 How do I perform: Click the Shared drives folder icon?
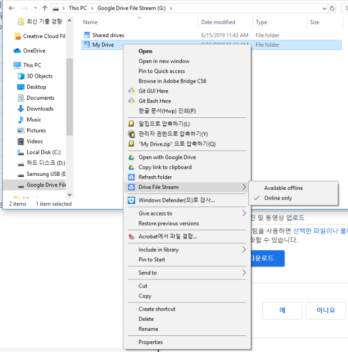[x=87, y=35]
